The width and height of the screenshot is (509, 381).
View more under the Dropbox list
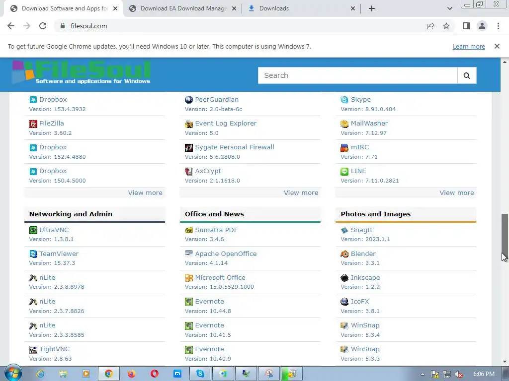tap(145, 193)
